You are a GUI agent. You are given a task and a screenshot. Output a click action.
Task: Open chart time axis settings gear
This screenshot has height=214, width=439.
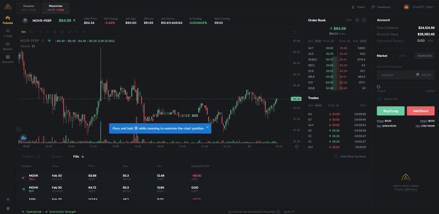click(x=296, y=146)
